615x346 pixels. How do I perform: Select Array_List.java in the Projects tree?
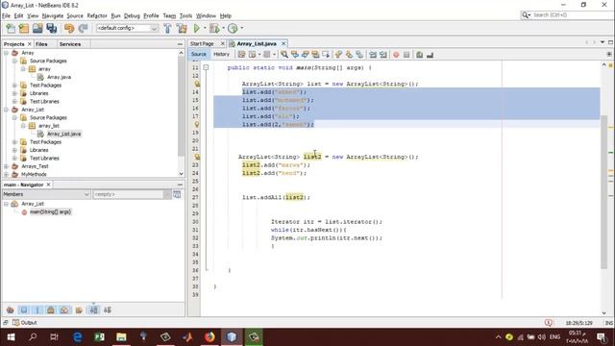pyautogui.click(x=64, y=134)
